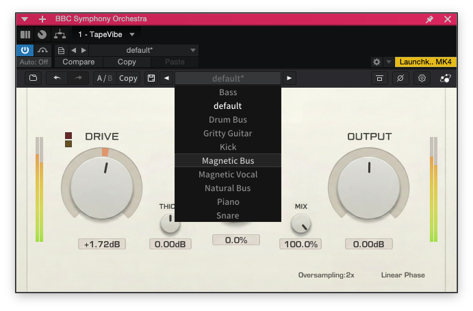Choose the Magnetic Vocal preset
Screen dimensions: 473x311
[228, 175]
